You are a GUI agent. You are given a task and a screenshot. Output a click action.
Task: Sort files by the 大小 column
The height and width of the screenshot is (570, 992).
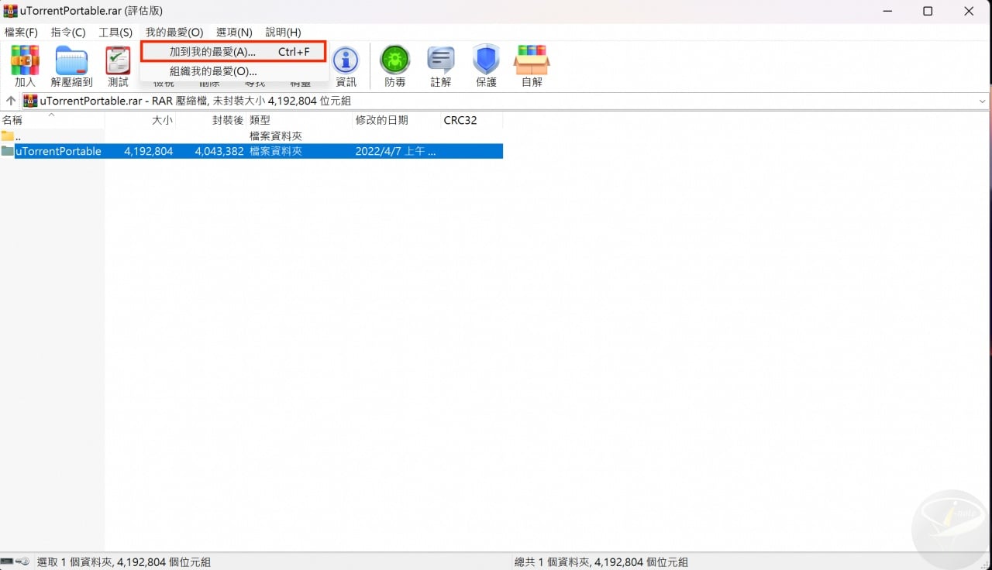pyautogui.click(x=163, y=120)
